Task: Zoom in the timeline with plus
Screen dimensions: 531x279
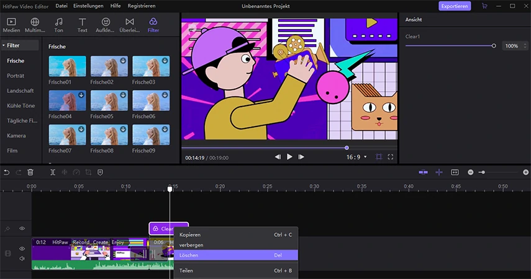Action: [x=525, y=172]
